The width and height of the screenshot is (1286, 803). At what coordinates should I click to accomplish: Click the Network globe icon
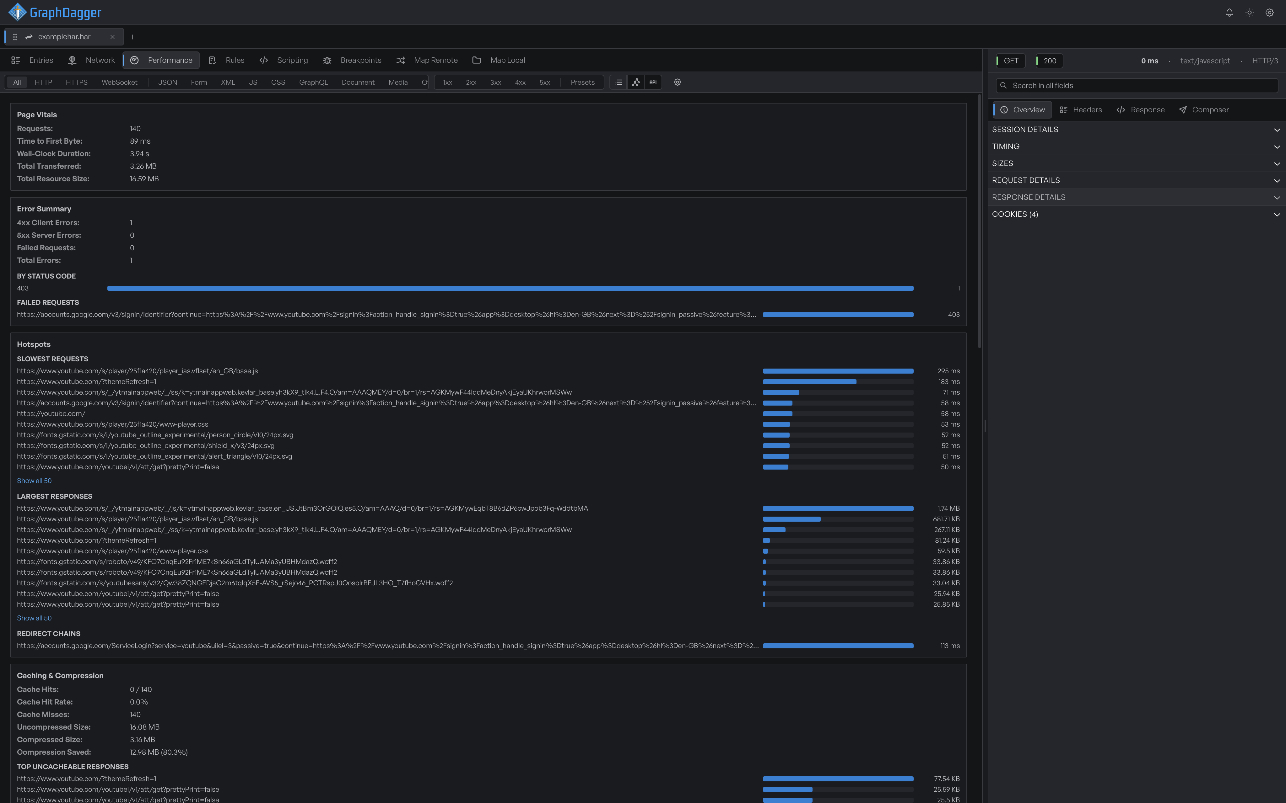click(72, 60)
